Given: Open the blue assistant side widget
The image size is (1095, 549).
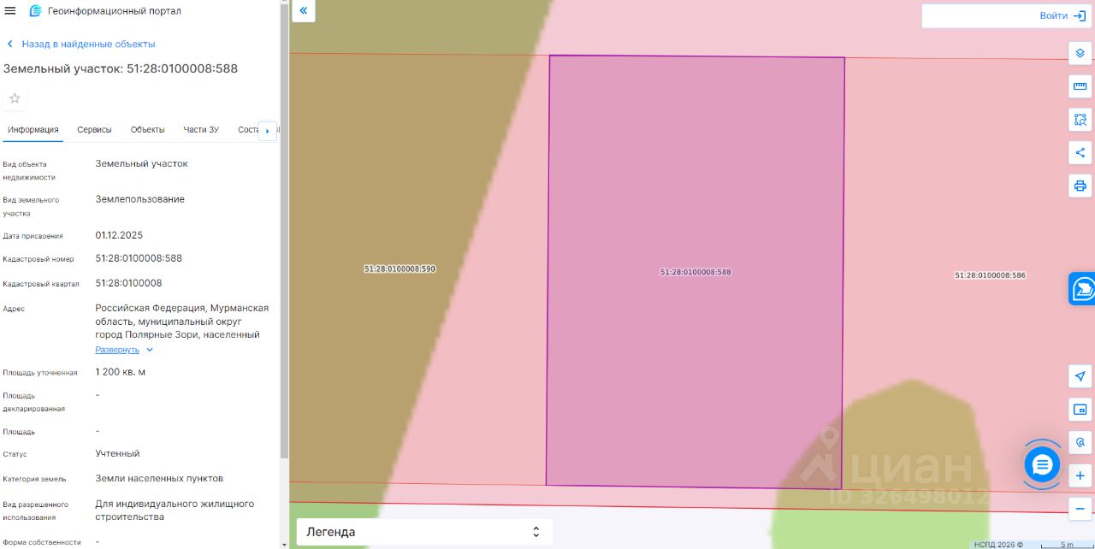Looking at the screenshot, I should coord(1082,289).
